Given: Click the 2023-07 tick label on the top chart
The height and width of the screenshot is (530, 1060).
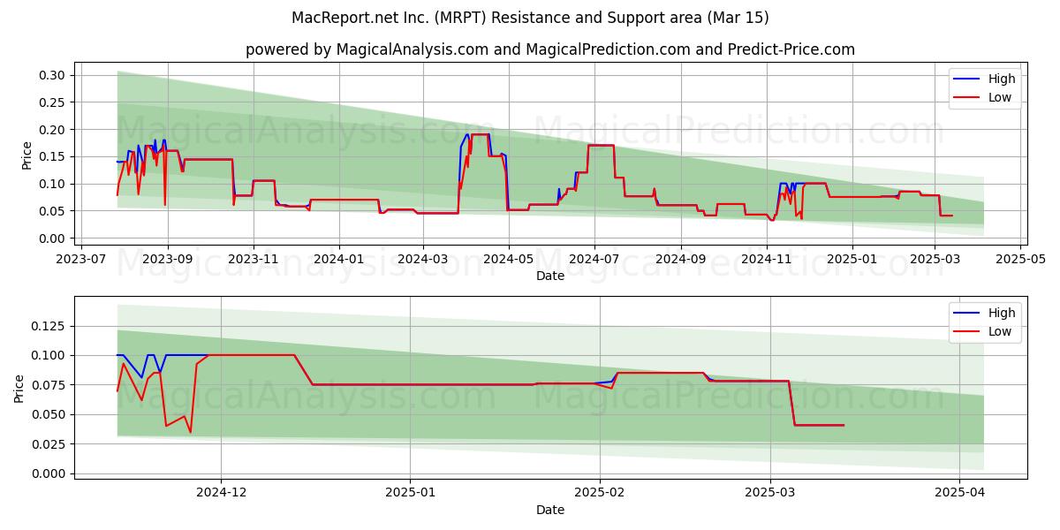Looking at the screenshot, I should point(81,259).
